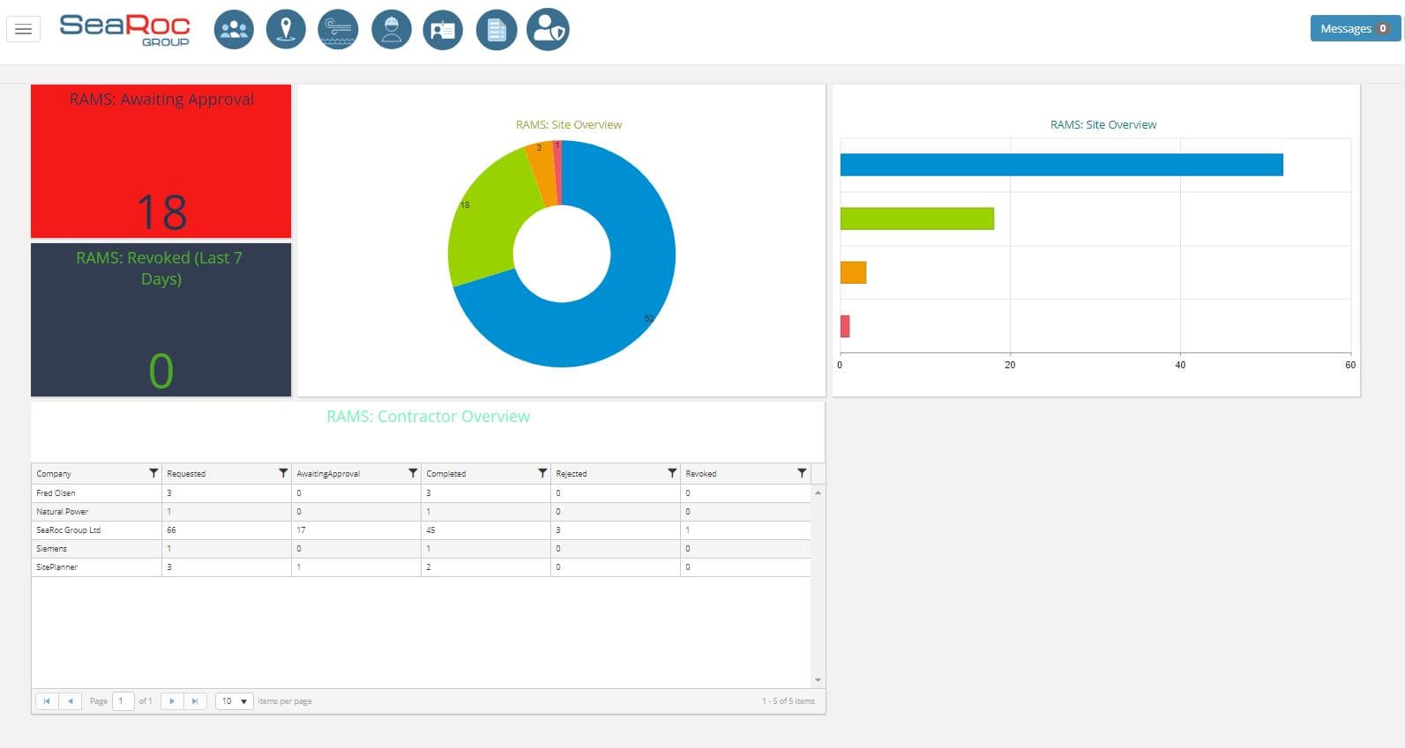Open the ID card icon
Image resolution: width=1405 pixels, height=748 pixels.
[443, 30]
